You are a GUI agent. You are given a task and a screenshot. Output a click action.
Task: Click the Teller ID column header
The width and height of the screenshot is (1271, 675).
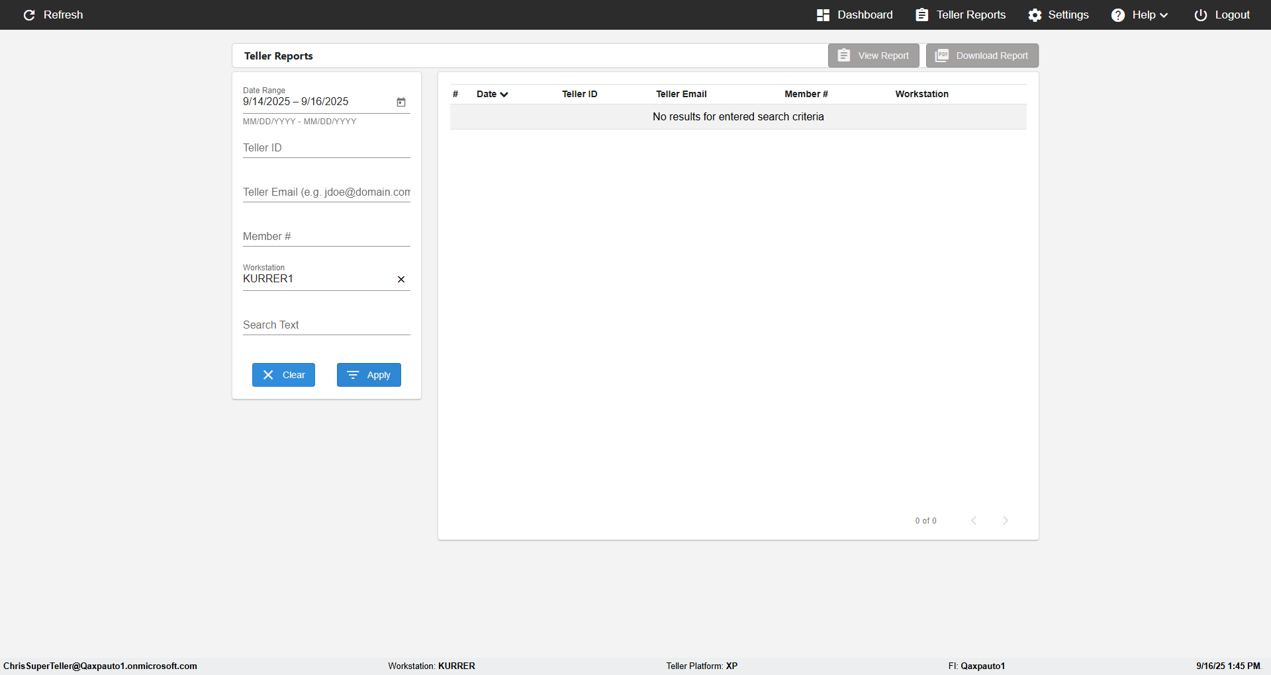579,94
